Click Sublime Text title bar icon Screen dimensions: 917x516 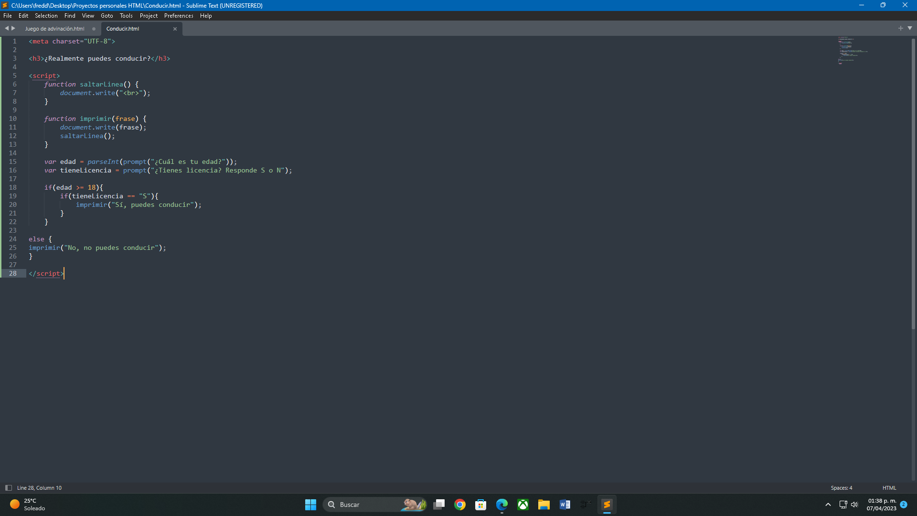click(5, 5)
